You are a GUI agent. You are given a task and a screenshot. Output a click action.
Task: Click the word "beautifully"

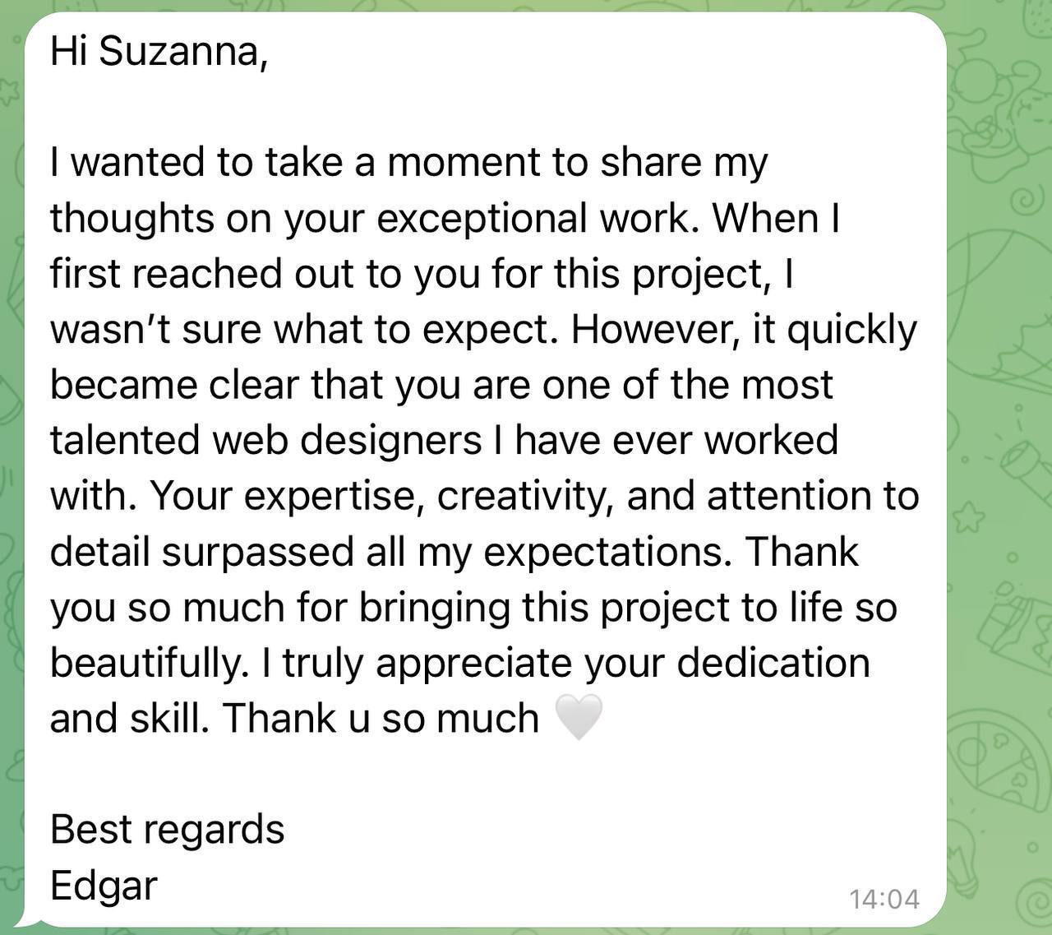click(x=149, y=663)
